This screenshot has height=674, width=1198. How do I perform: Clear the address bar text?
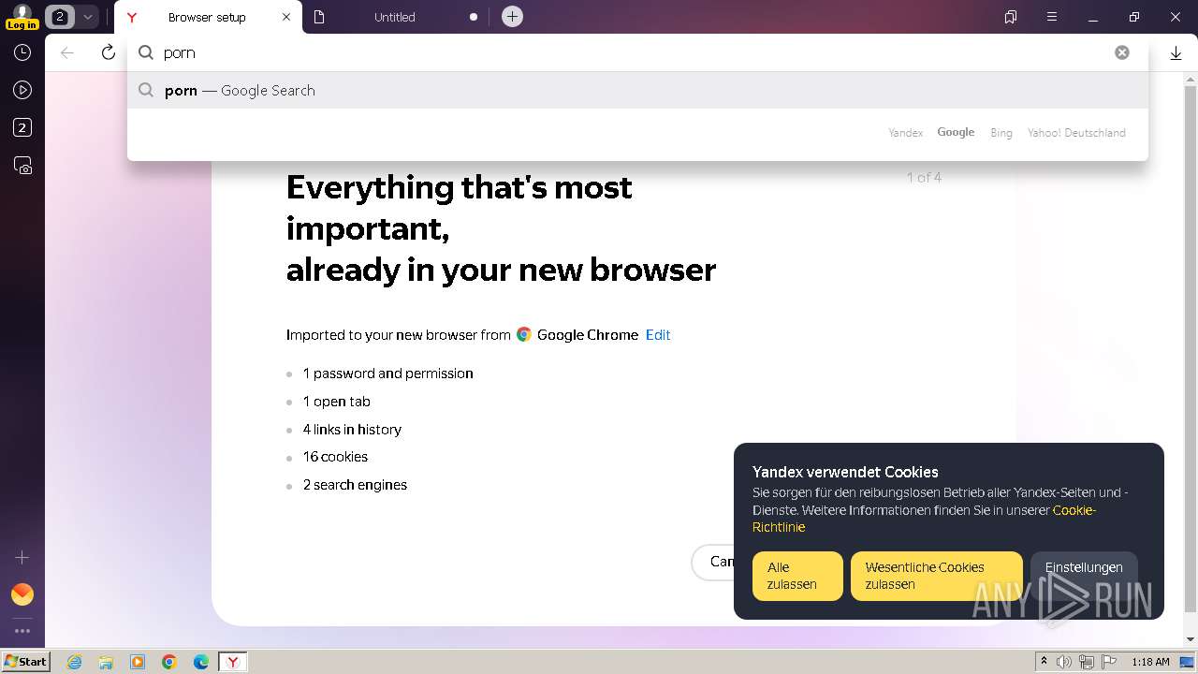click(1122, 52)
